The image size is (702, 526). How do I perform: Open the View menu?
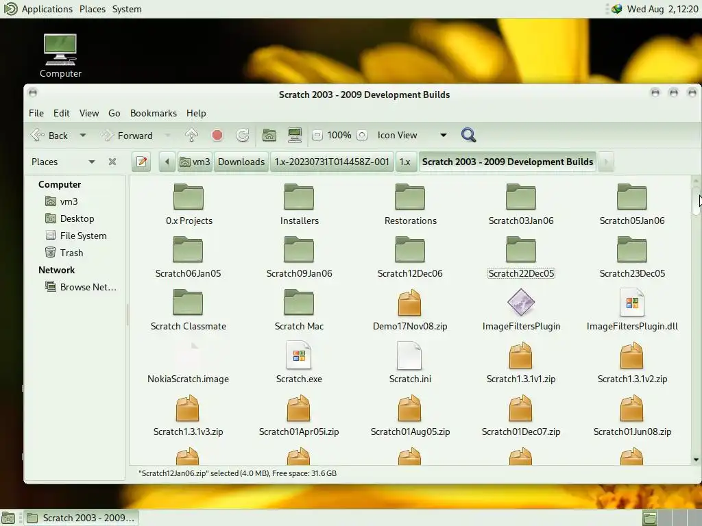[x=89, y=113]
